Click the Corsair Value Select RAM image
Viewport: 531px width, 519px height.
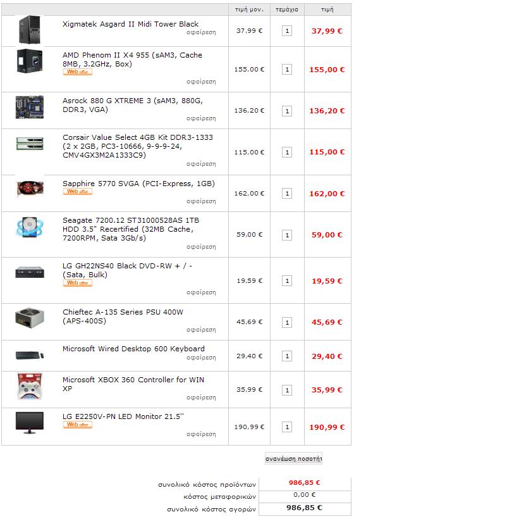click(30, 144)
